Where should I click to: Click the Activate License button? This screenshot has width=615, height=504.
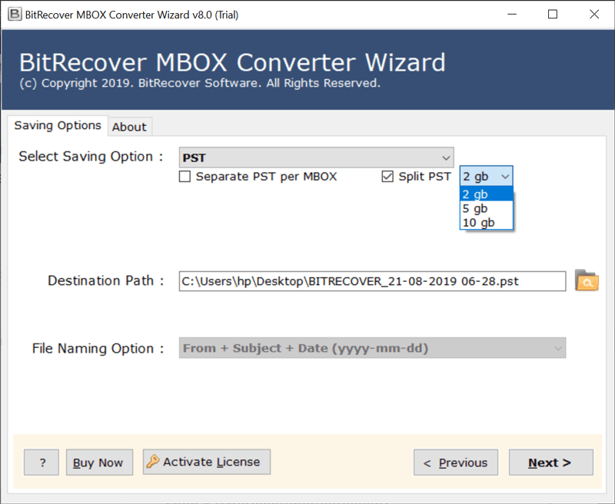[x=207, y=462]
